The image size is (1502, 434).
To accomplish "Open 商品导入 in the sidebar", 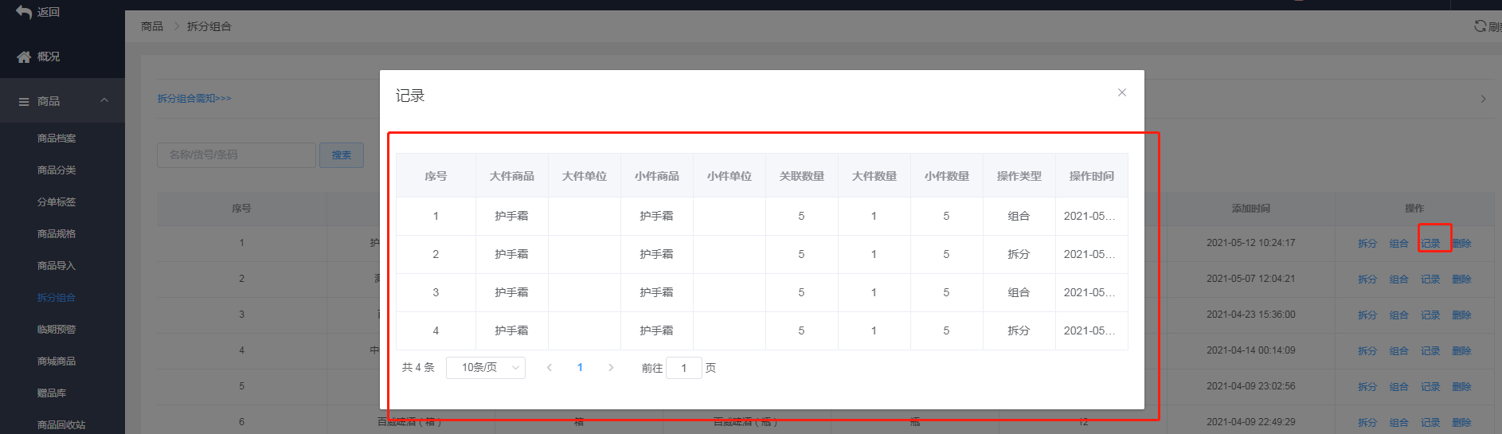I will pos(57,266).
